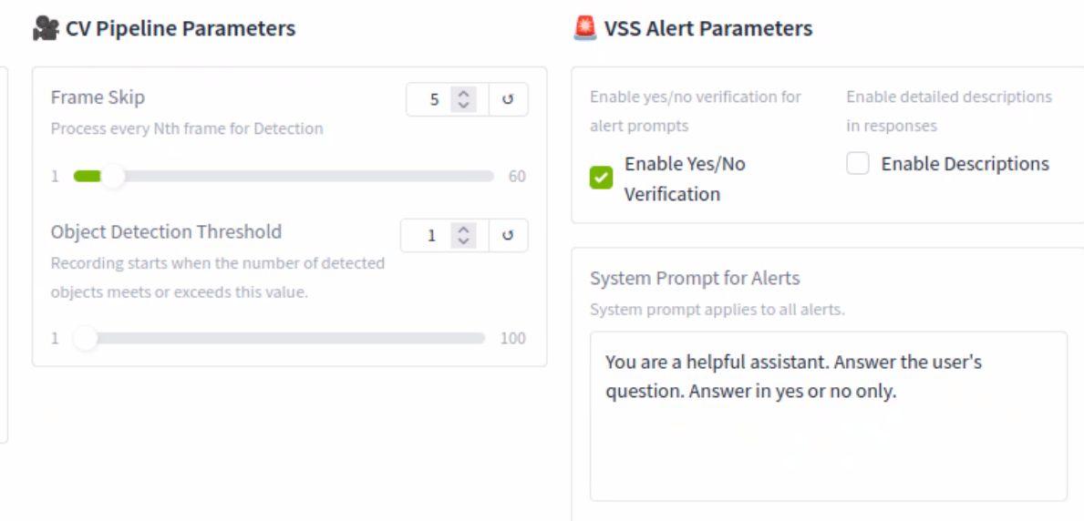
Task: Enable the Descriptions checkbox
Action: click(x=858, y=164)
